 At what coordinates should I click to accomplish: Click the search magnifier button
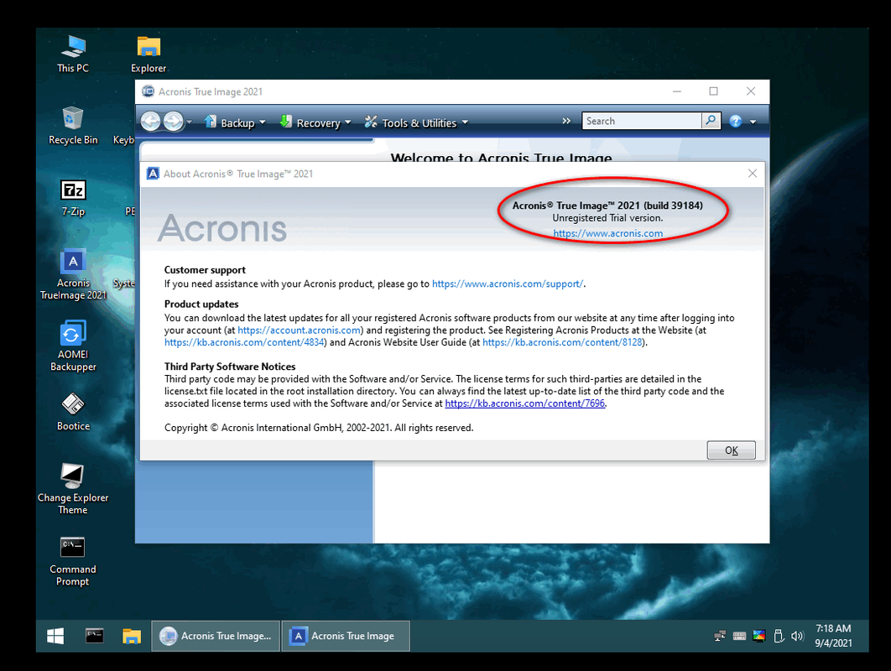click(x=711, y=121)
